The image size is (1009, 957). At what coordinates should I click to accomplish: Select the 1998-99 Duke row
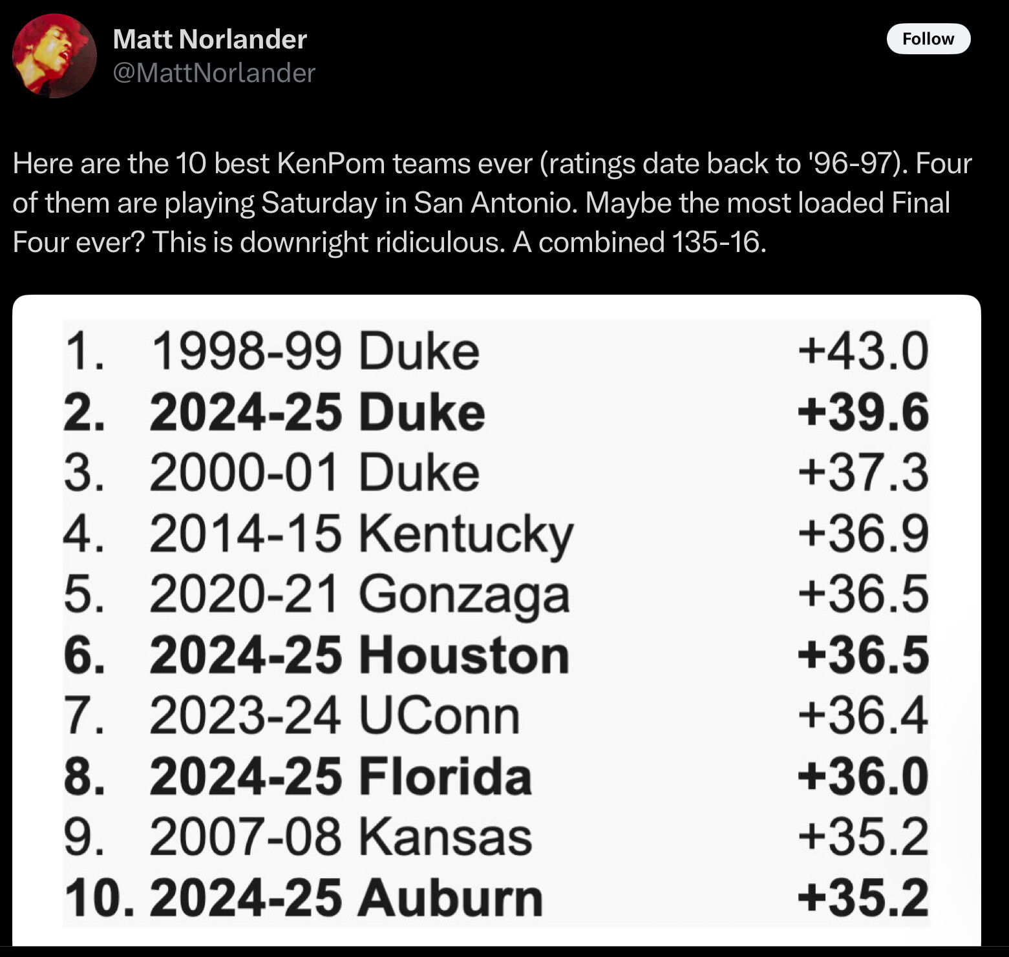[x=315, y=352]
